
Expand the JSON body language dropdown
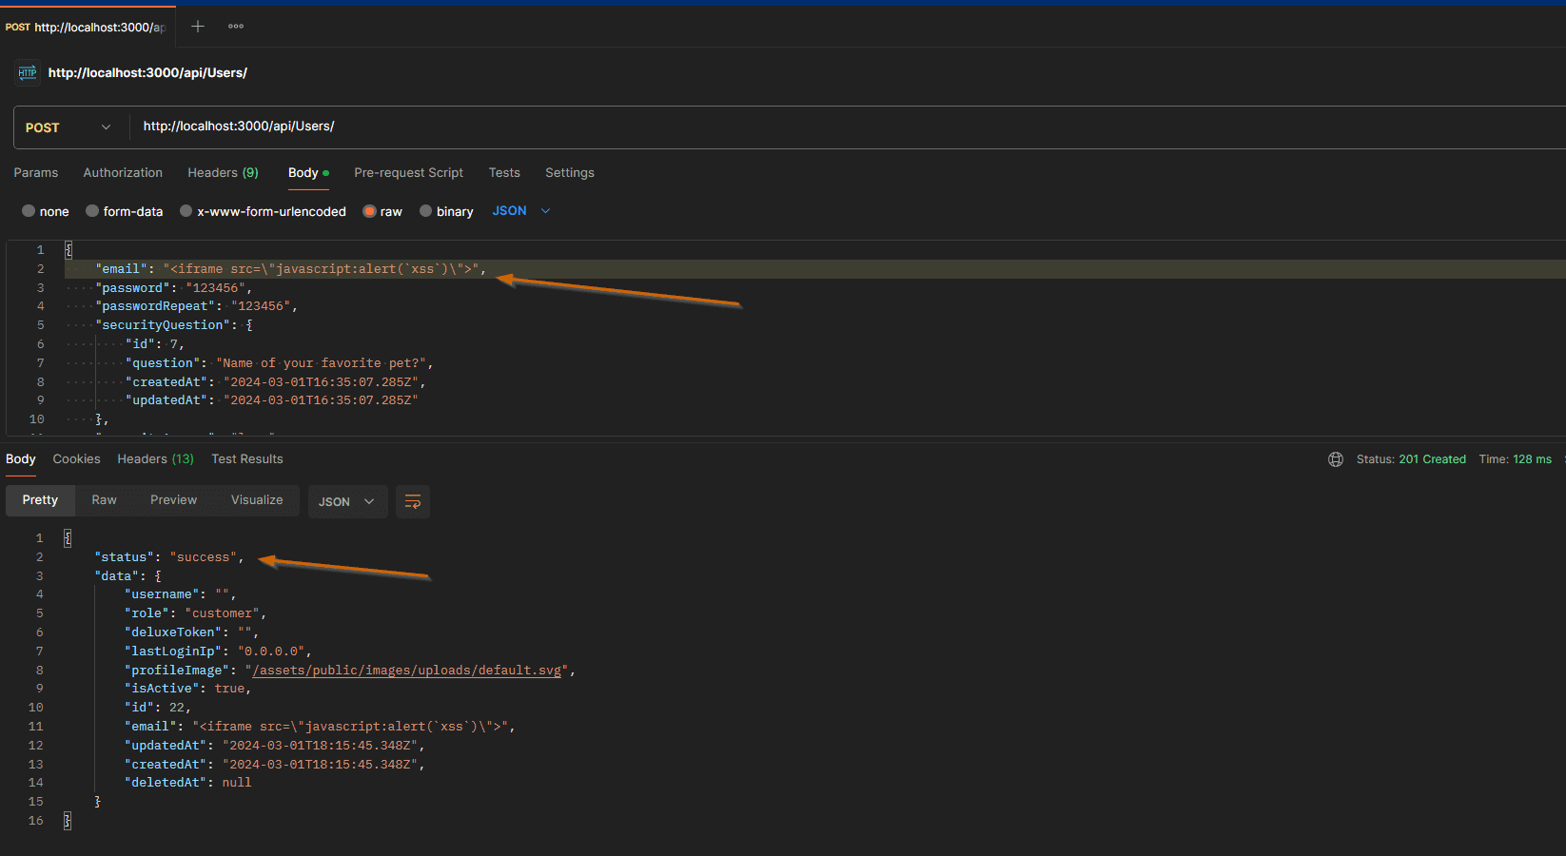[520, 211]
